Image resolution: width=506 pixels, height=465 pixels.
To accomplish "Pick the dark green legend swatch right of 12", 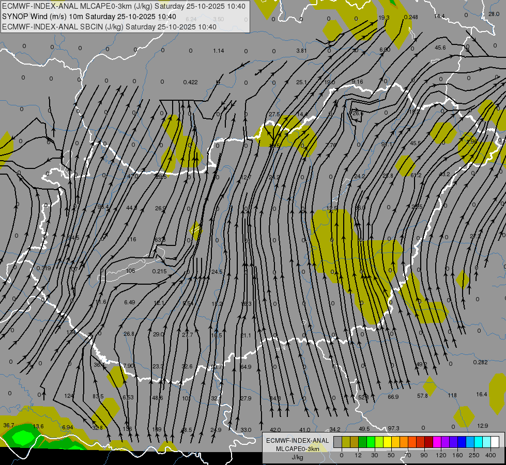I will (x=363, y=442).
